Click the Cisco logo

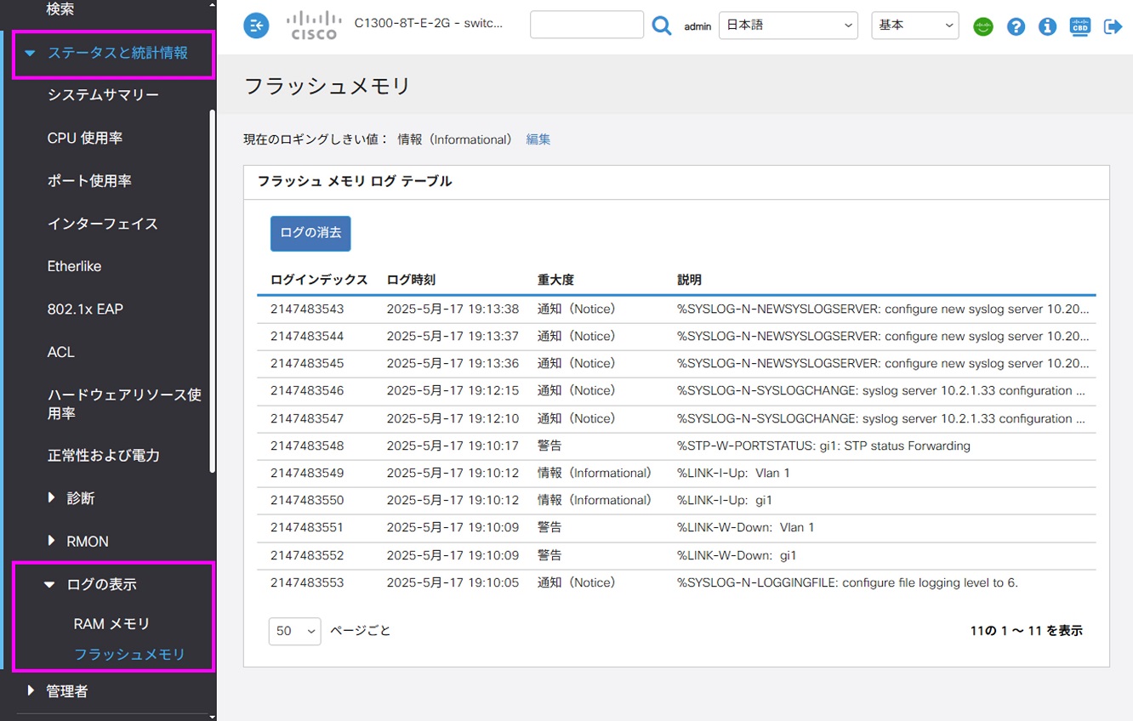(314, 26)
